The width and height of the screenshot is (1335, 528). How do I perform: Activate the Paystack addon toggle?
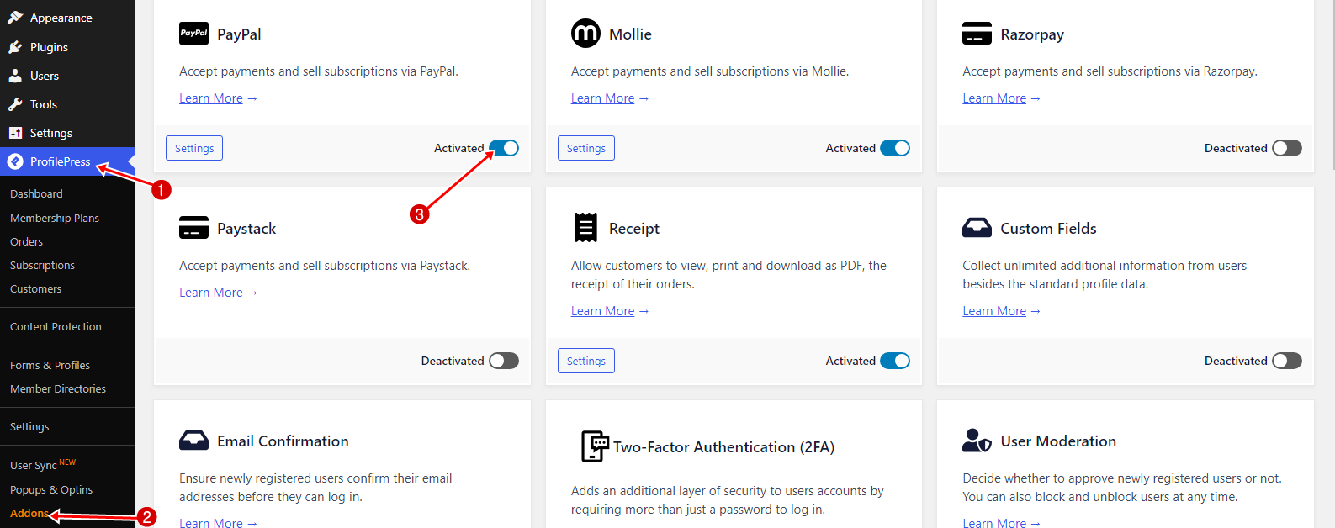tap(504, 361)
